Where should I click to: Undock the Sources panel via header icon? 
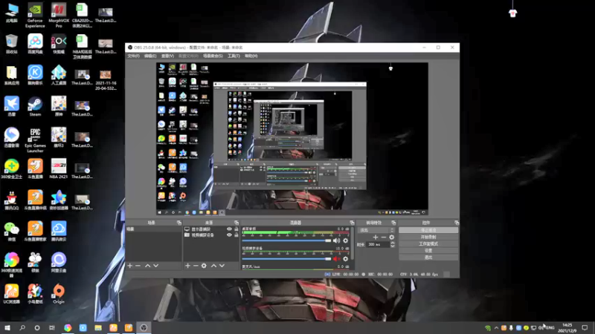(237, 223)
